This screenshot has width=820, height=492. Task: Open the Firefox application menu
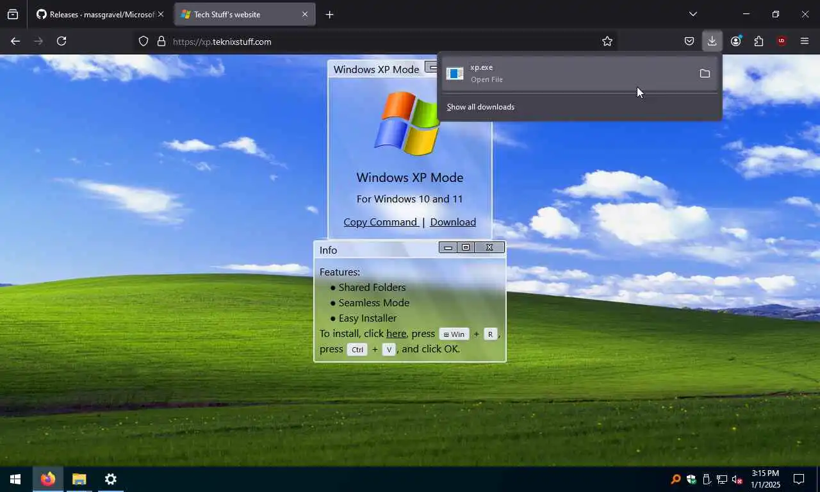coord(805,41)
